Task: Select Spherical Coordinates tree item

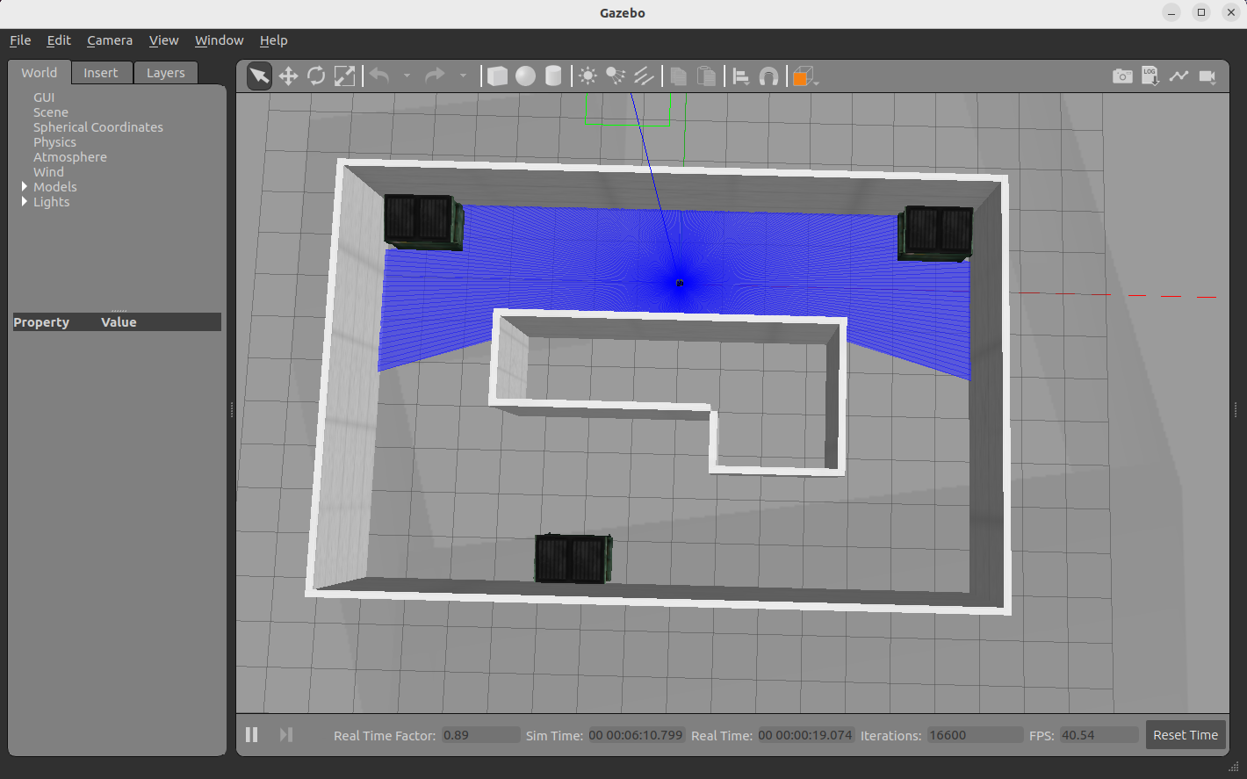Action: (x=98, y=127)
